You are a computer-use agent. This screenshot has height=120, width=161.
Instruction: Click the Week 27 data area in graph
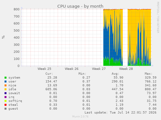[x=113, y=38]
